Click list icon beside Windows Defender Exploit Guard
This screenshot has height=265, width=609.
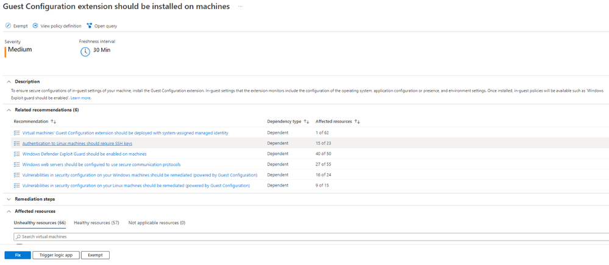coord(16,154)
